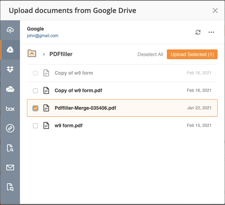Select file name Copy of w9 form
This screenshot has width=225, height=205.
point(74,73)
